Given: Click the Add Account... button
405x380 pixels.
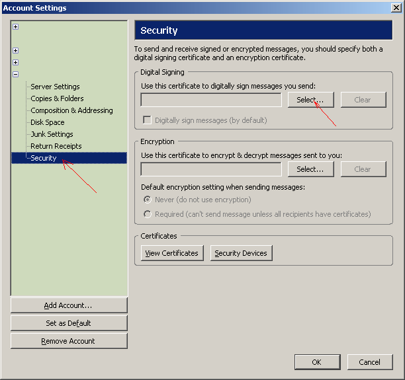Looking at the screenshot, I should point(69,305).
